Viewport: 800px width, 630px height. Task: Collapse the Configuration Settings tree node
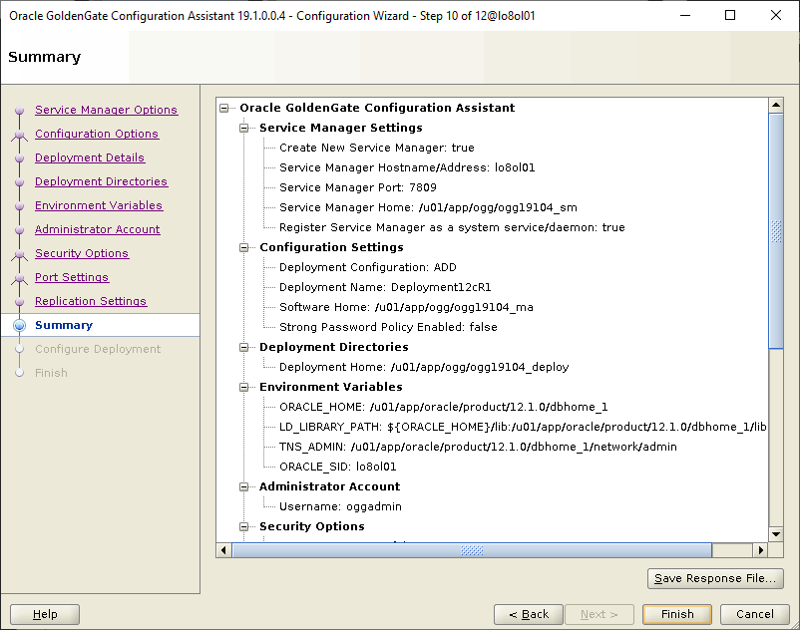pyautogui.click(x=244, y=247)
